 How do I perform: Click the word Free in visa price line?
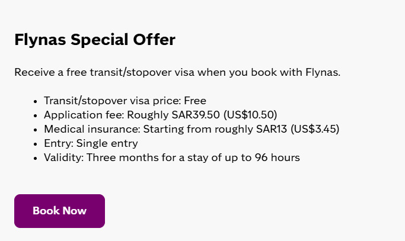coord(195,101)
